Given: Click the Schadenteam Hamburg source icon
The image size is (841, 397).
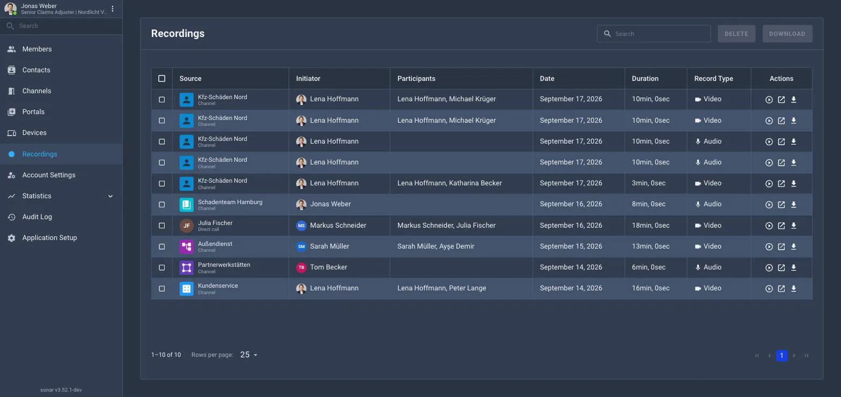Looking at the screenshot, I should click(x=187, y=205).
